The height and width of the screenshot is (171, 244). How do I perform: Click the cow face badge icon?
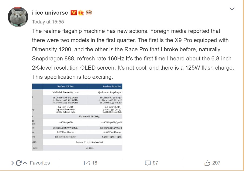click(x=89, y=13)
